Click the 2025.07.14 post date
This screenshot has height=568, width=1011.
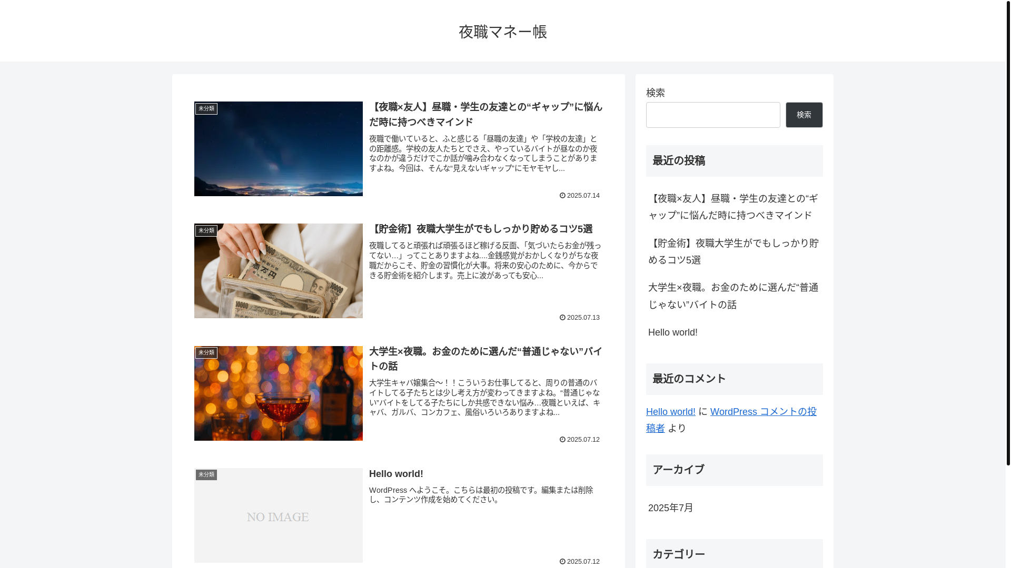pyautogui.click(x=580, y=196)
